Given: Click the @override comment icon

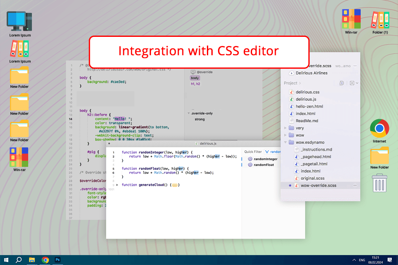Looking at the screenshot, I should tap(193, 72).
